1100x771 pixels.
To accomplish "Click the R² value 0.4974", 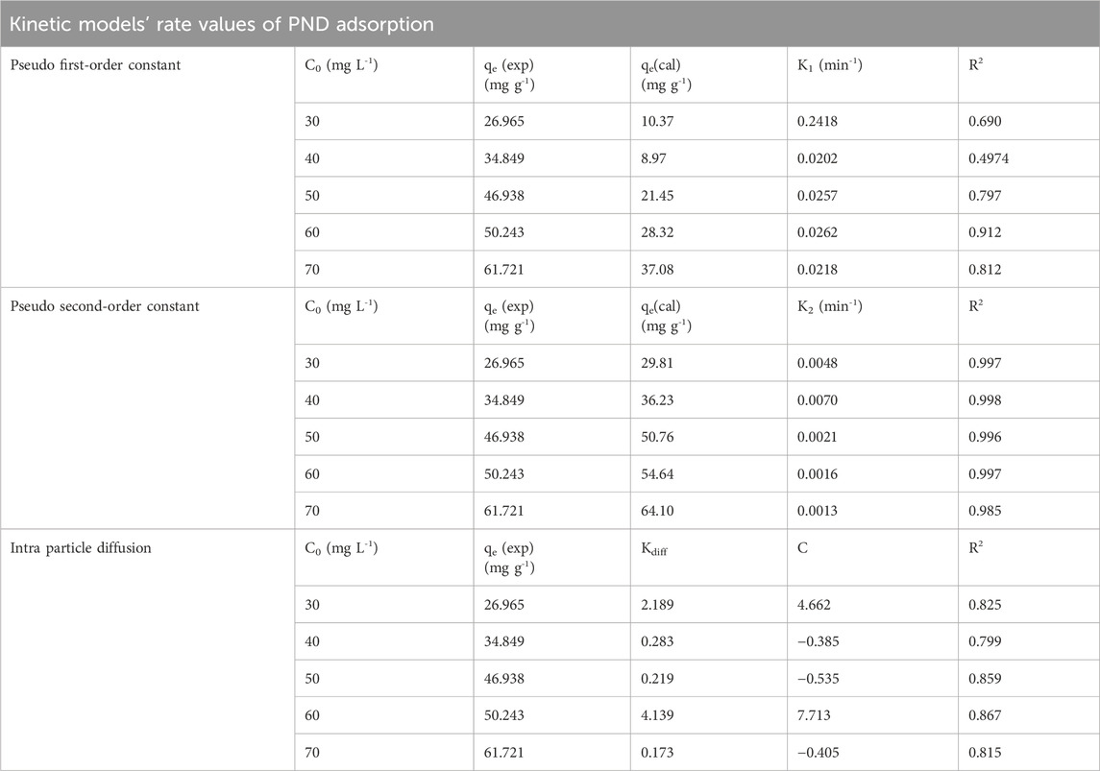I will coord(991,160).
